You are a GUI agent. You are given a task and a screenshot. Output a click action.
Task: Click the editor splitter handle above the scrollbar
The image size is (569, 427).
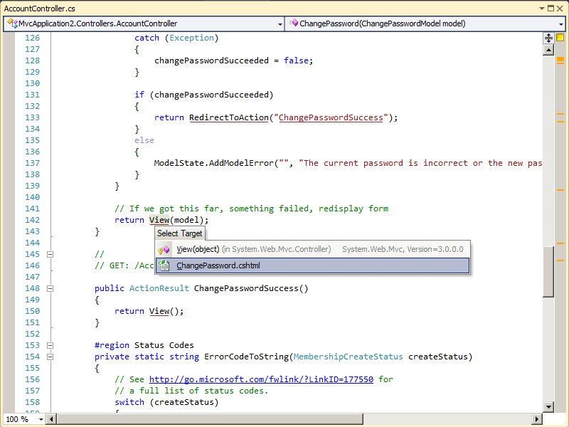pyautogui.click(x=548, y=37)
